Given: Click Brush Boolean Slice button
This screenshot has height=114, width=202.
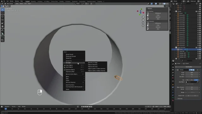Looking at the screenshot, I should coord(157,29).
